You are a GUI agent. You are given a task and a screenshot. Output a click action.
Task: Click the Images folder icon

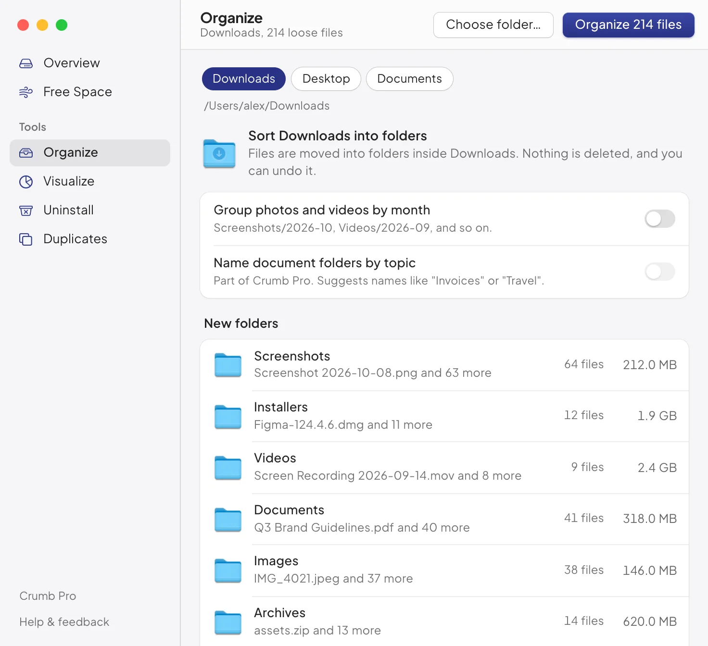click(x=228, y=571)
